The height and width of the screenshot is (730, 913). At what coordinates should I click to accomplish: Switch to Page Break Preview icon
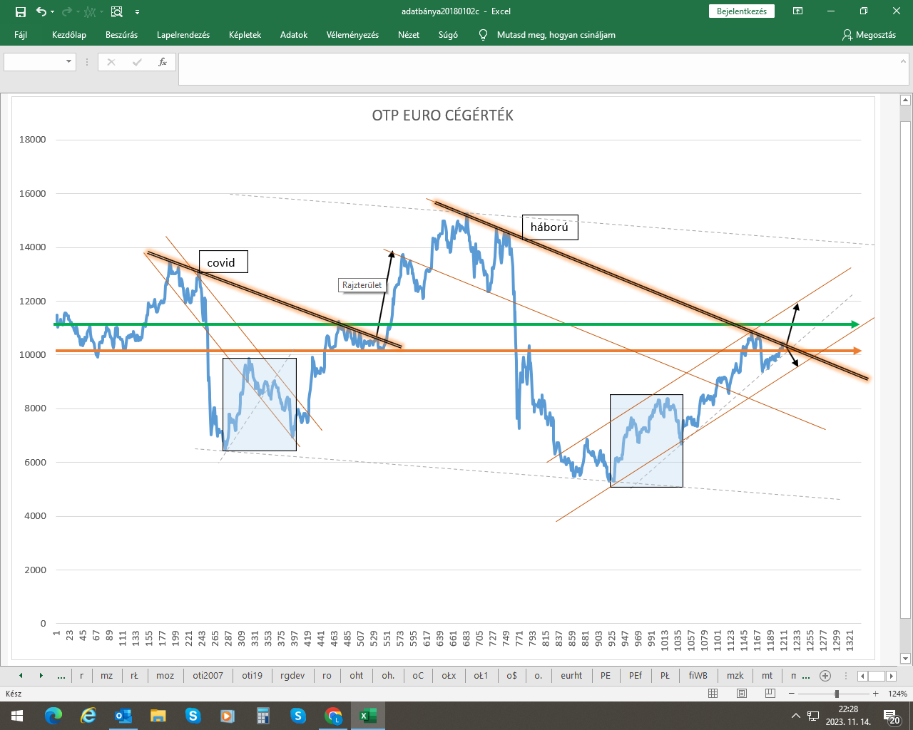coord(770,694)
